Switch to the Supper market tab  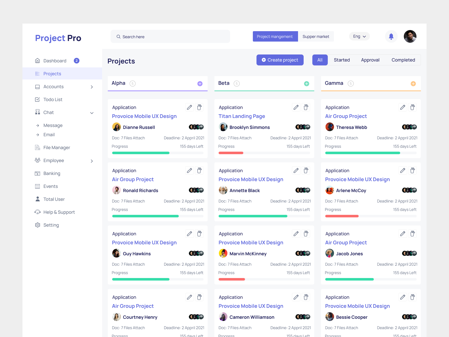click(316, 36)
